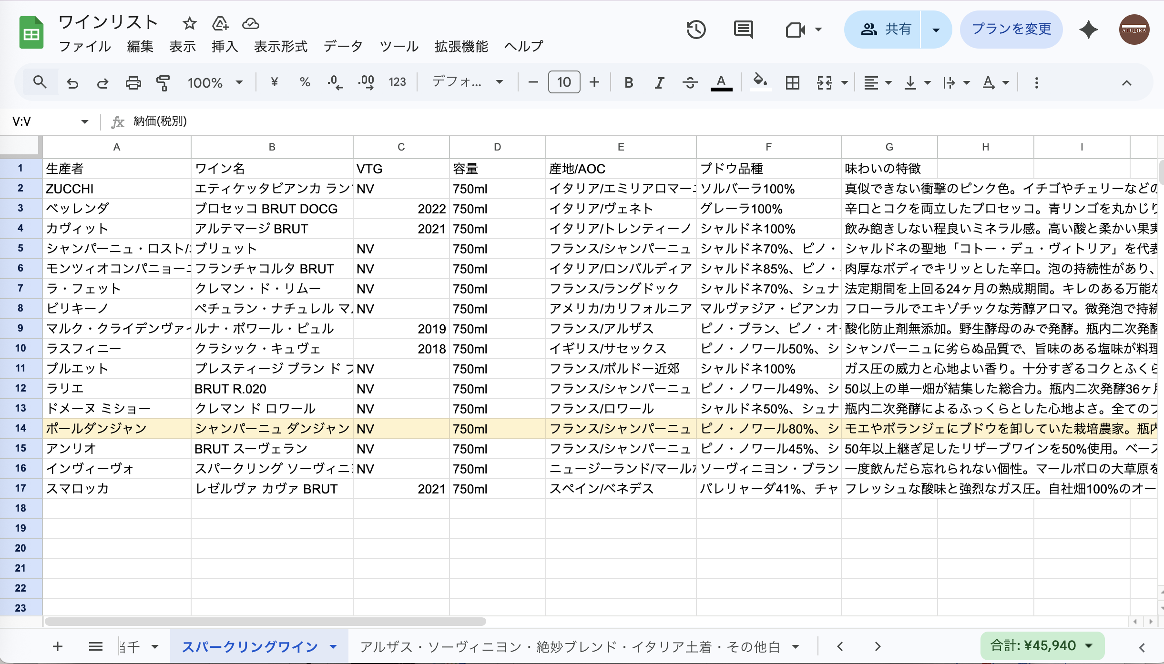
Task: Undo the last action
Action: tap(72, 83)
